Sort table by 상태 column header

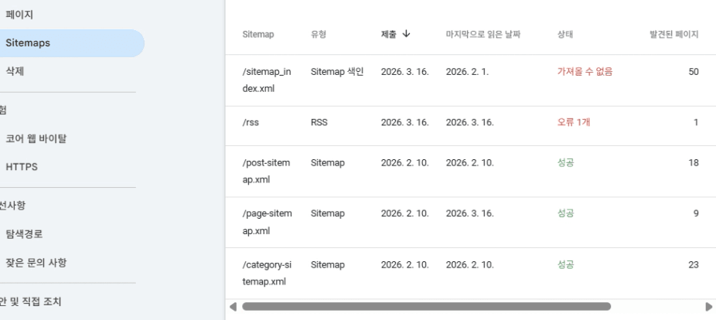[564, 34]
